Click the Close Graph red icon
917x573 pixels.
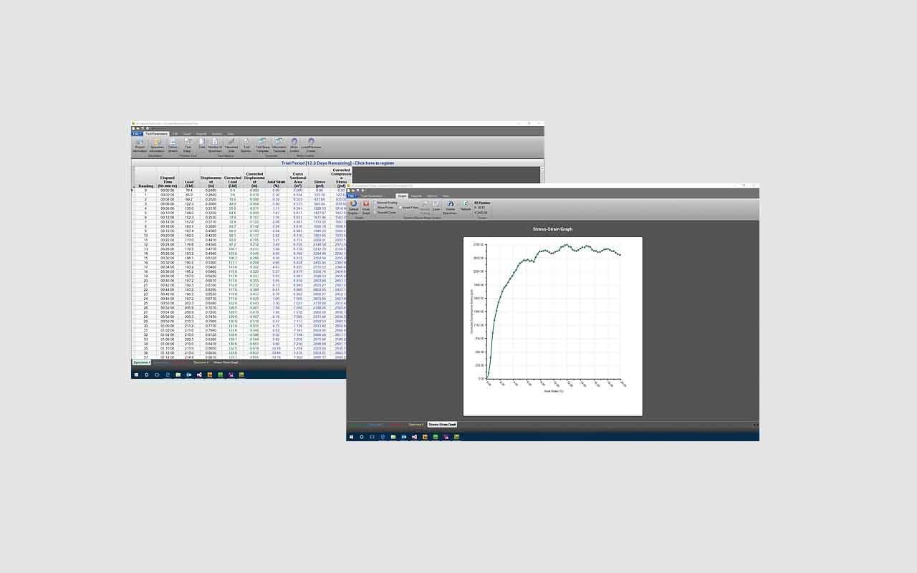[x=366, y=207]
